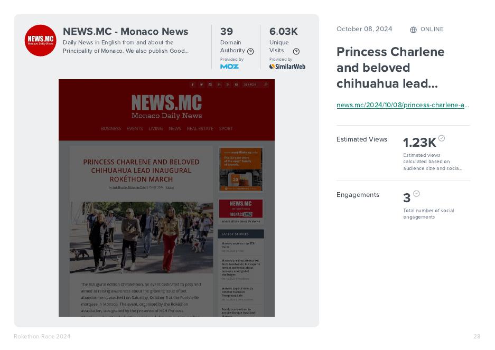495x350 pixels.
Task: Click the Facebook icon in article header
Action: point(193,84)
